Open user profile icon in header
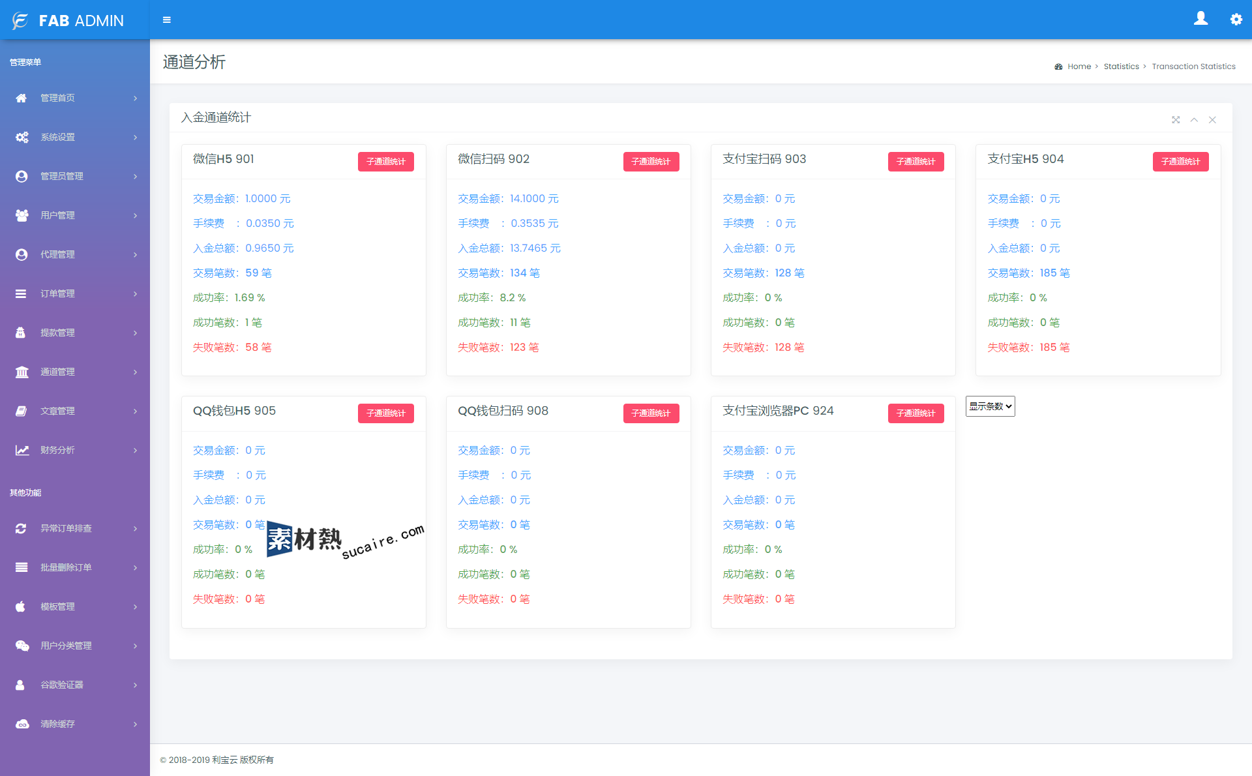1252x776 pixels. 1200,19
